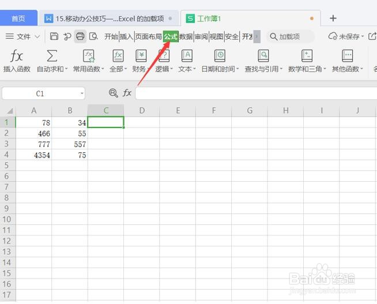377x304 pixels.
Task: Click the undo icon beside Save
Action: pyautogui.click(x=67, y=36)
